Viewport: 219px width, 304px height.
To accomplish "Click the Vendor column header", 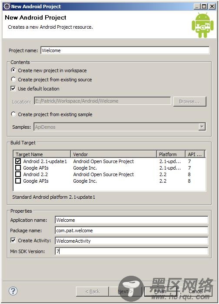I will point(113,154).
